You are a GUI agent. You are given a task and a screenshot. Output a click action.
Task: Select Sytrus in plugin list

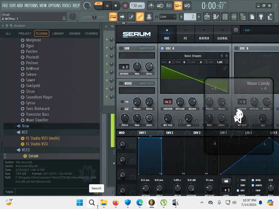pyautogui.click(x=31, y=103)
